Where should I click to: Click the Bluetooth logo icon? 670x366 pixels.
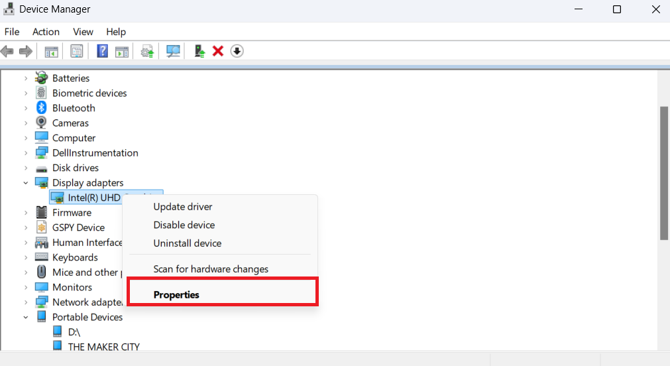click(42, 108)
